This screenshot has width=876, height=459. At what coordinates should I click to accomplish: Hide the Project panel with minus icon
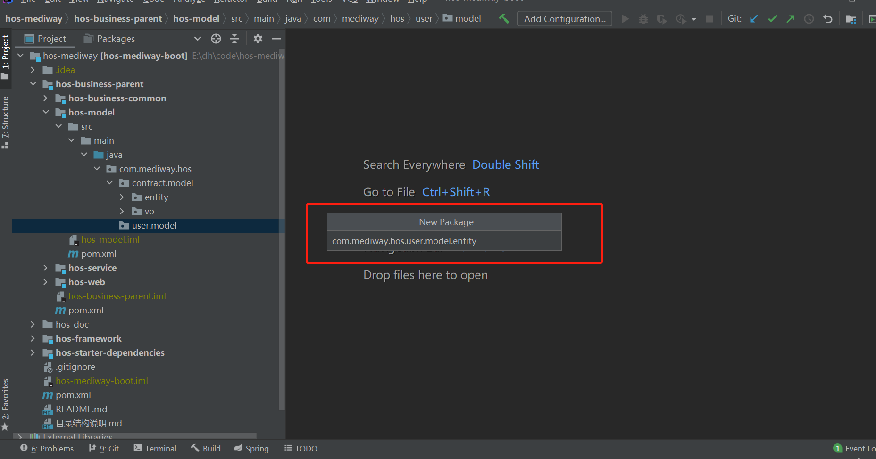point(276,39)
